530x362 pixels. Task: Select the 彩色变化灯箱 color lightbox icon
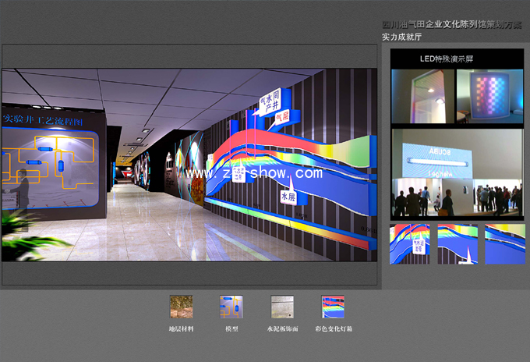tap(333, 307)
